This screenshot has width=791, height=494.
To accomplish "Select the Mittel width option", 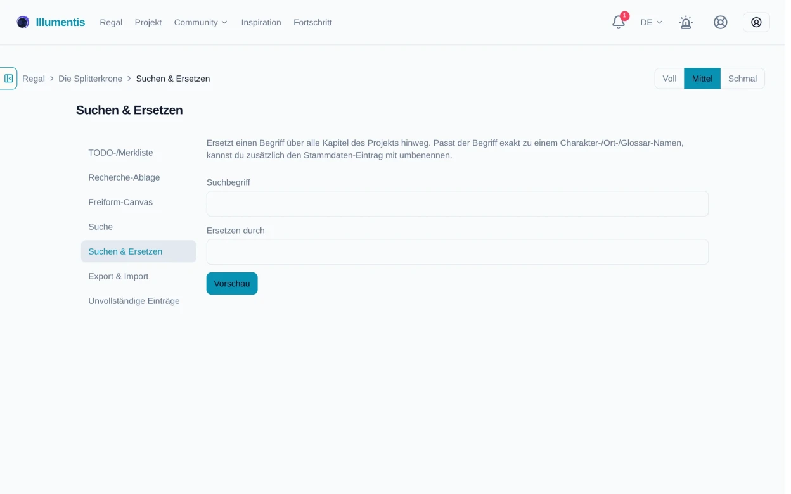I will [702, 79].
